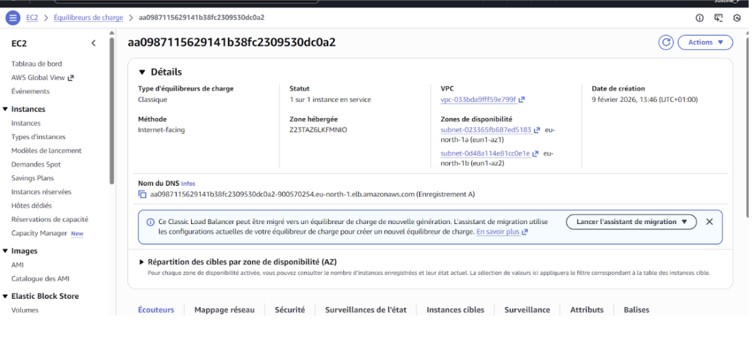Image resolution: width=752 pixels, height=339 pixels.
Task: Click the hexagon settings icon top right
Action: point(737,18)
